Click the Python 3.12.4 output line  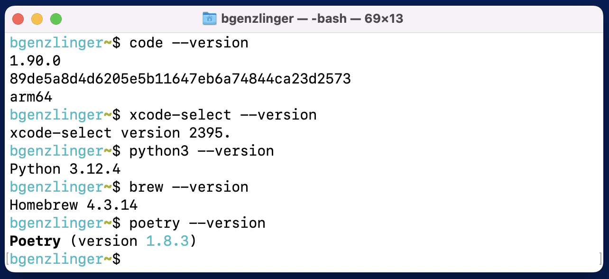point(65,169)
